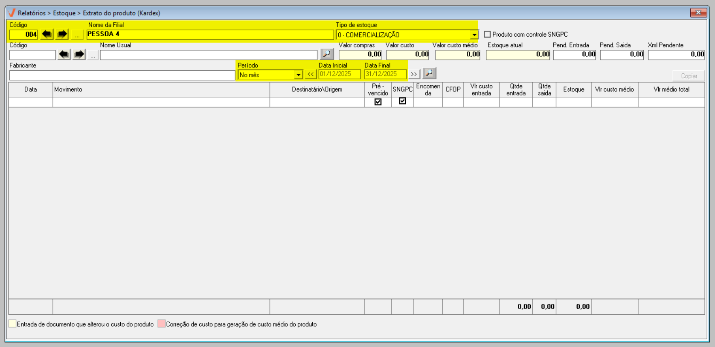Click the next product arrow icon
Screen dimensions: 715x347
(x=79, y=55)
